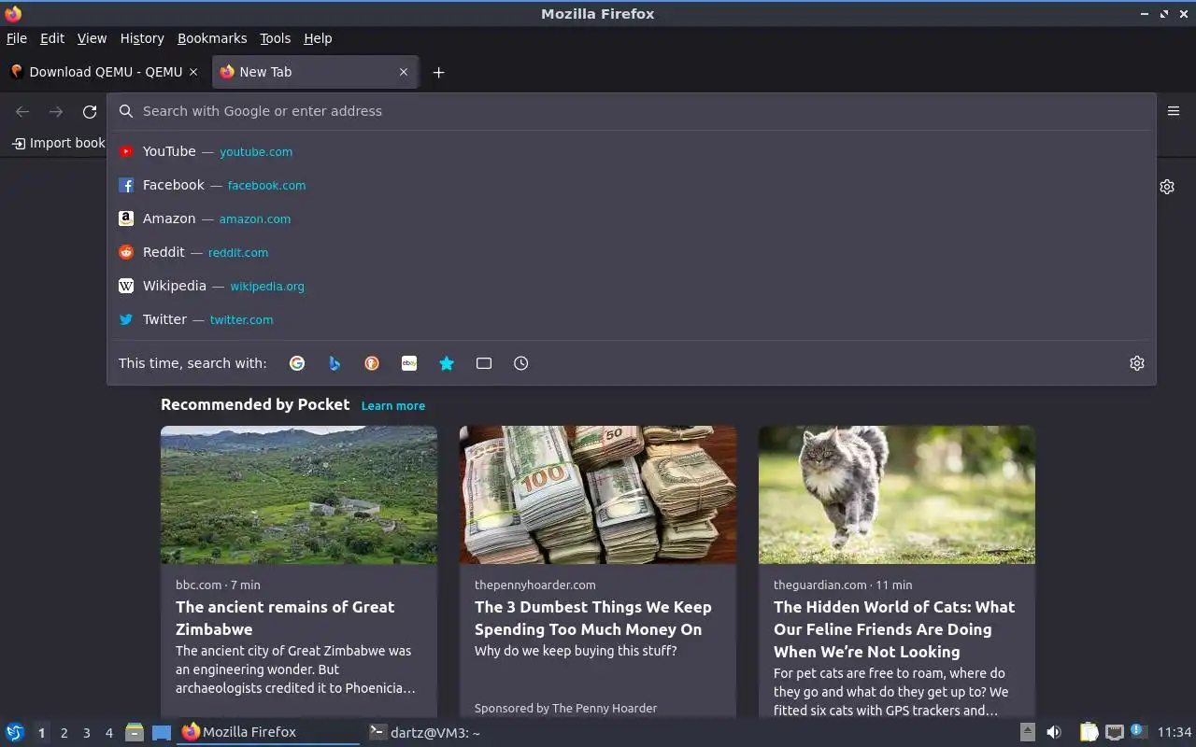Click the Import bookmarks toolbar button
The image size is (1196, 747).
58,143
